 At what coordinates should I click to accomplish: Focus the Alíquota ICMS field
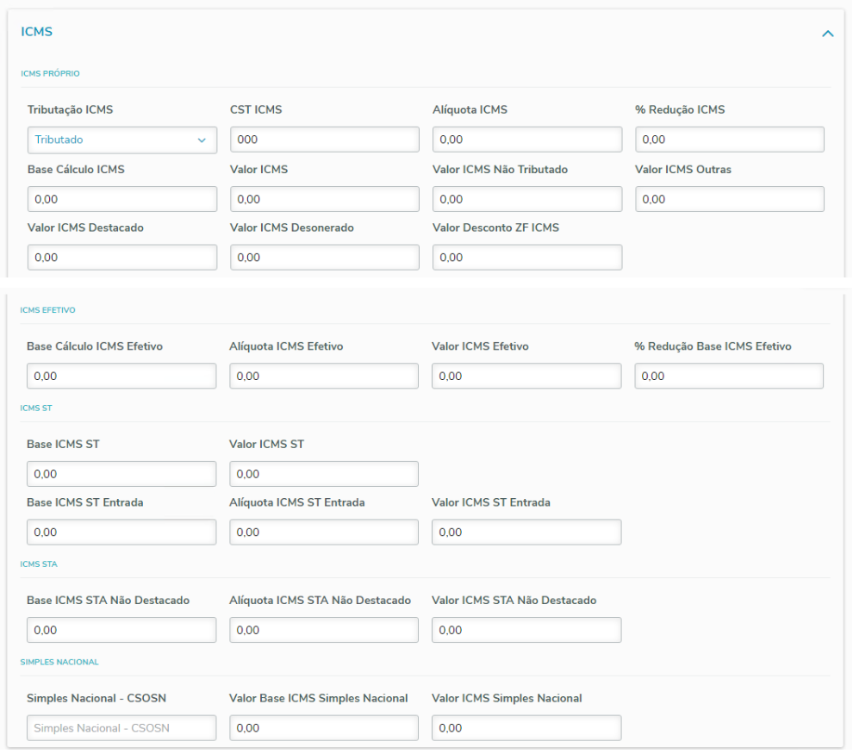point(526,140)
